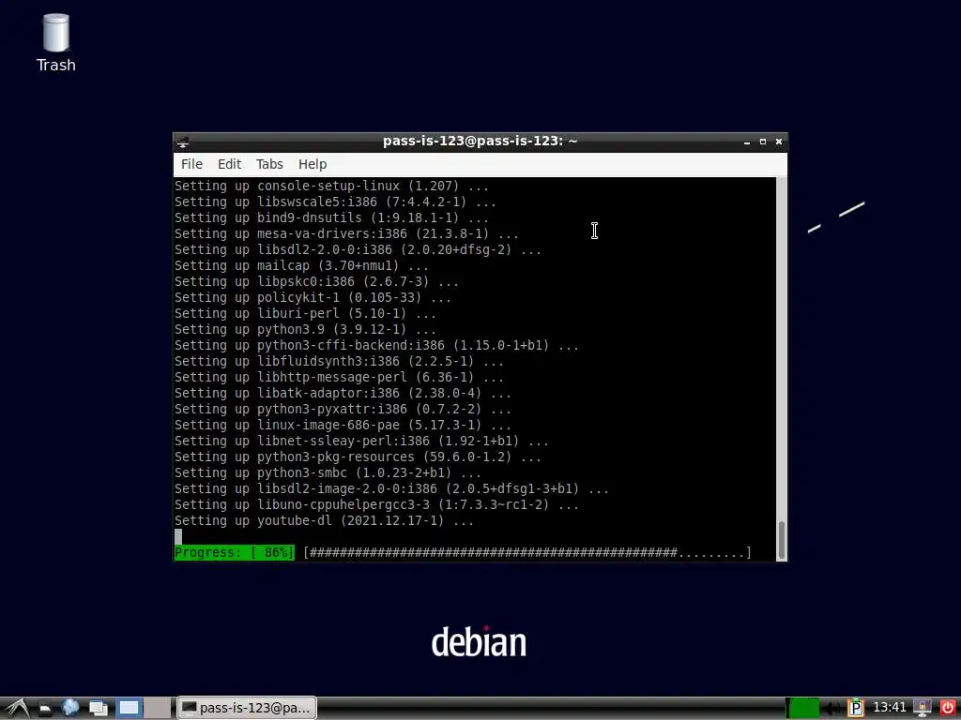Viewport: 961px width, 720px height.
Task: Open the clipboard manager tray icon
Action: click(x=856, y=709)
